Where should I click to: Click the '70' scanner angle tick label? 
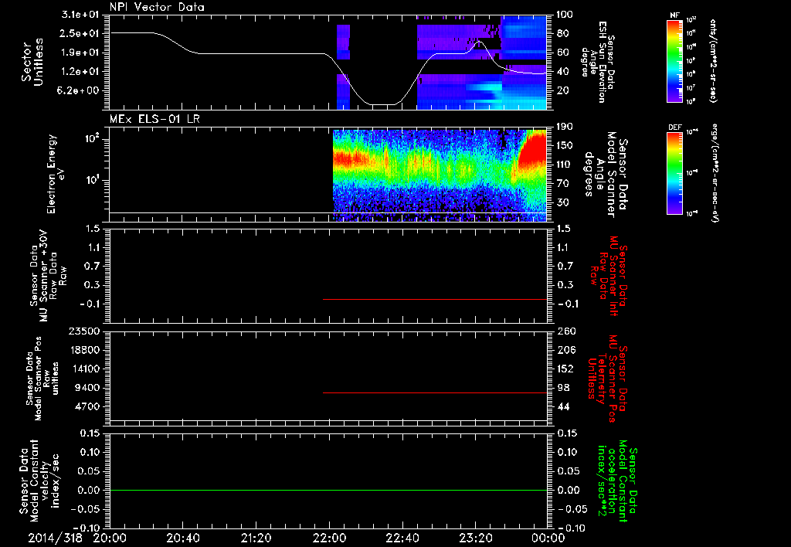pyautogui.click(x=563, y=184)
